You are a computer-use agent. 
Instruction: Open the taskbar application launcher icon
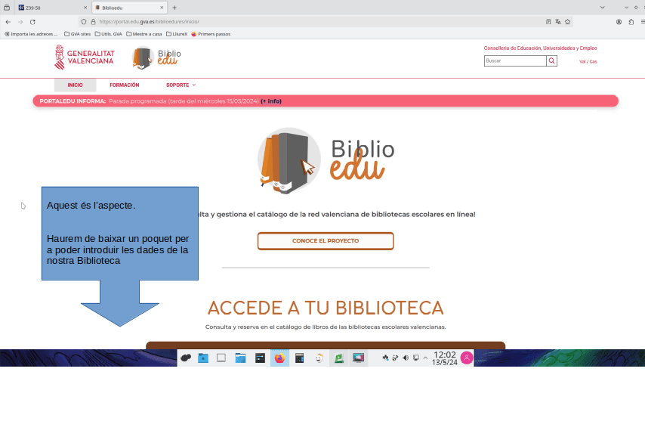pos(186,358)
